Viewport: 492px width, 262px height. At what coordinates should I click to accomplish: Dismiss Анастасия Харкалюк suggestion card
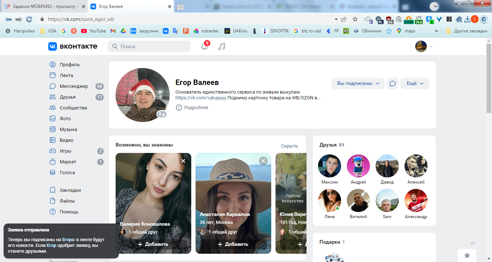[263, 161]
